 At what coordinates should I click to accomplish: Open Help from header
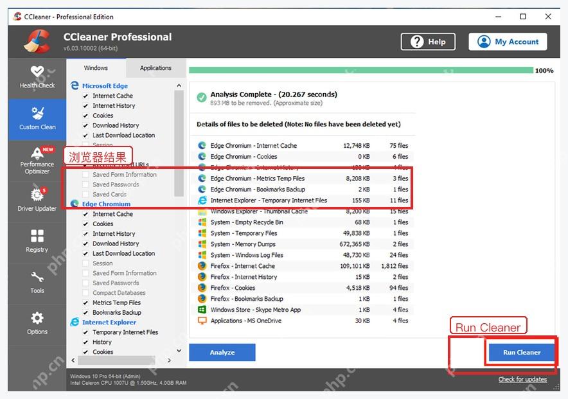[428, 42]
